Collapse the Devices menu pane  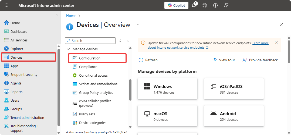128,41
